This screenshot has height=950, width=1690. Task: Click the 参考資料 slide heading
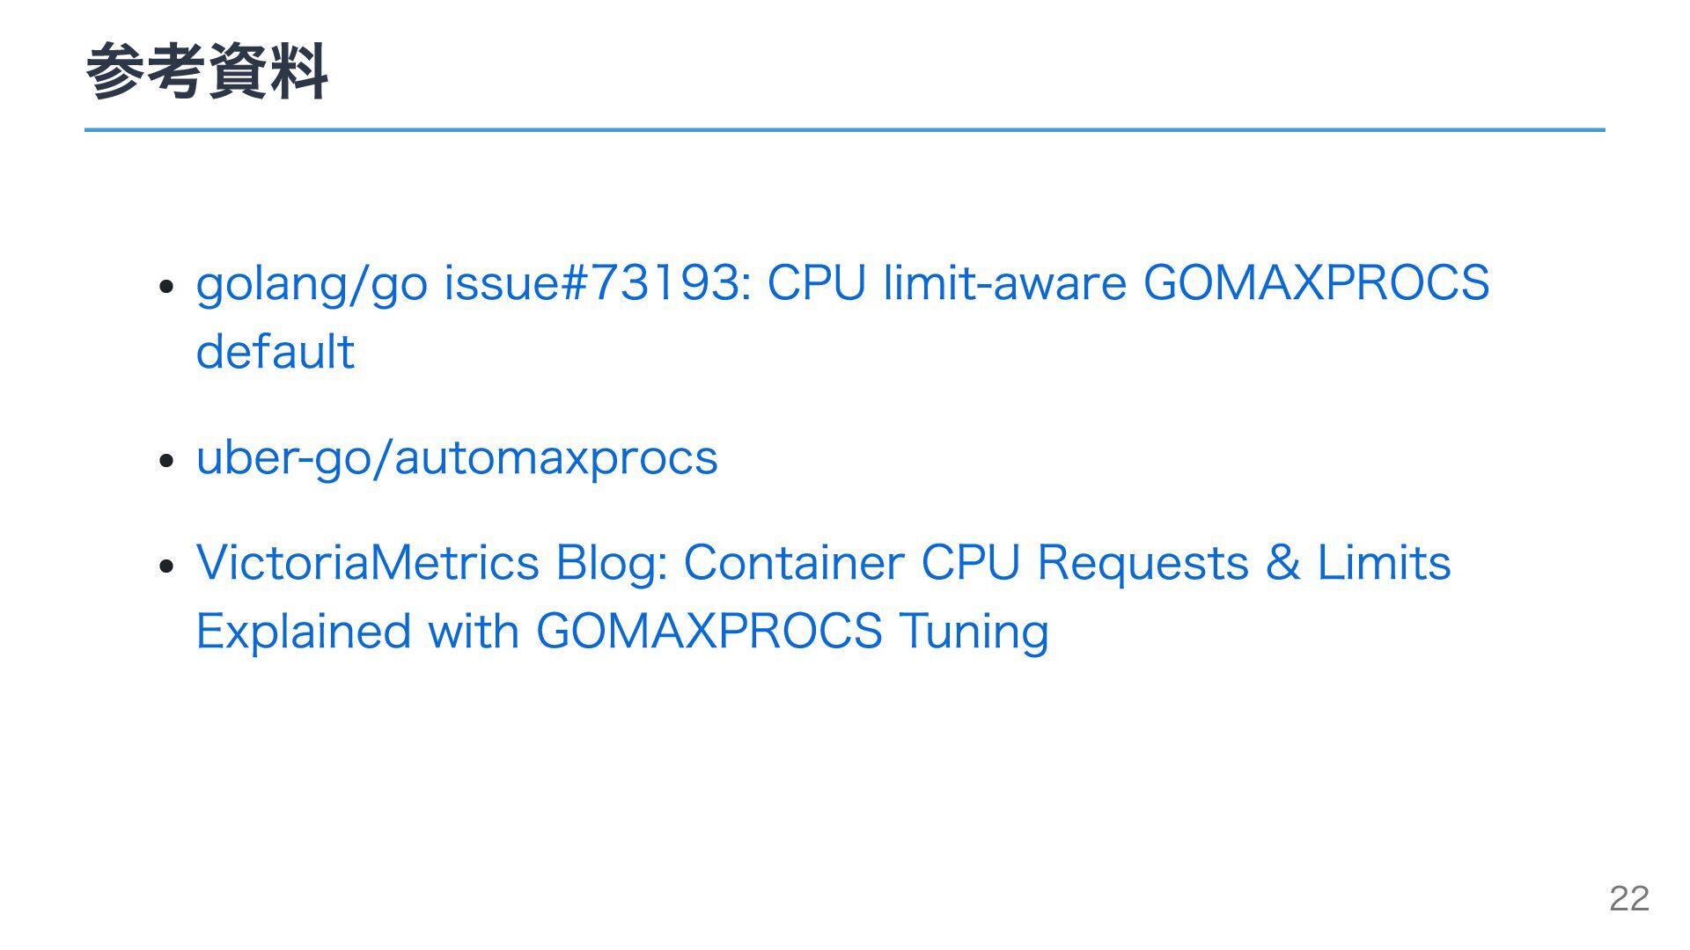pos(207,71)
